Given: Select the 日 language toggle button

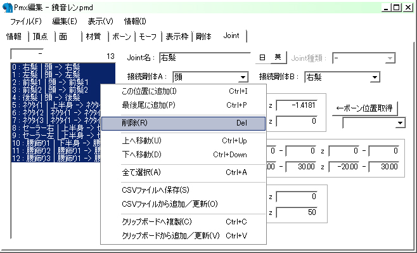Looking at the screenshot, I should coord(262,58).
